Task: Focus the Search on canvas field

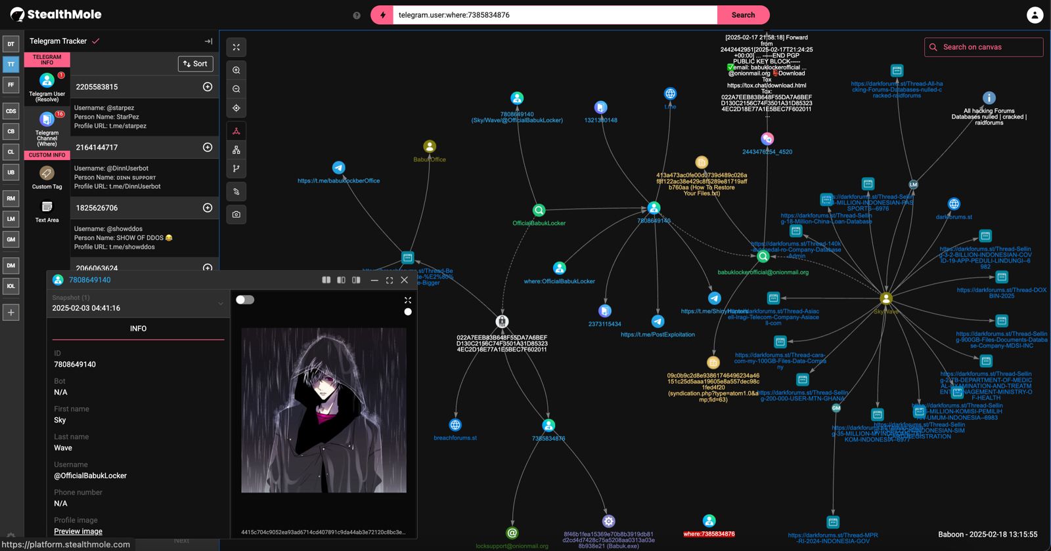Action: pyautogui.click(x=983, y=47)
